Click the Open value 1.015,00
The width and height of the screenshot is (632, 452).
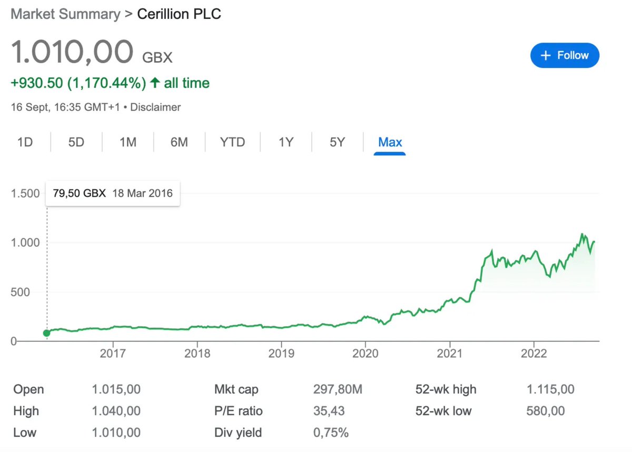coord(116,389)
